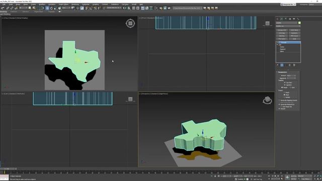Open the Create menu
The height and width of the screenshot is (181, 322).
point(33,5)
